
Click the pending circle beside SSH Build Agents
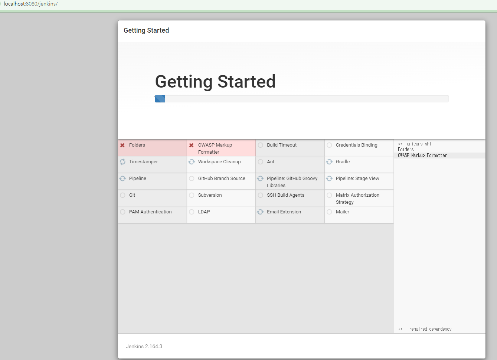click(261, 195)
